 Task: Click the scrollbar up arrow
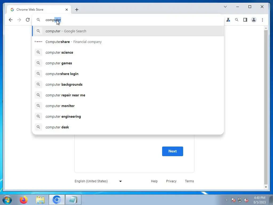tap(266, 28)
